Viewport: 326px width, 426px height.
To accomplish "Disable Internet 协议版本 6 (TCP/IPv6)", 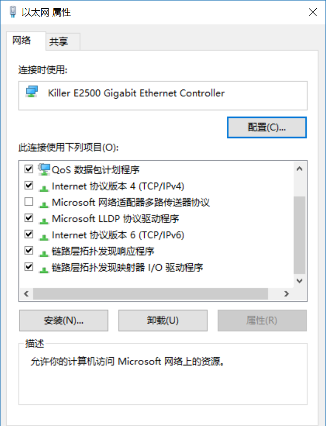I will coord(28,235).
